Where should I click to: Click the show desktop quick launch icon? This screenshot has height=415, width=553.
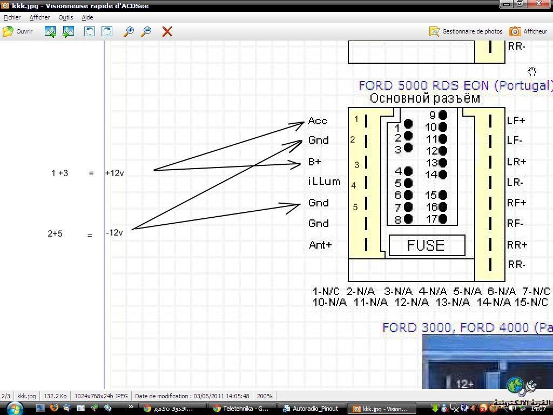pyautogui.click(x=40, y=409)
